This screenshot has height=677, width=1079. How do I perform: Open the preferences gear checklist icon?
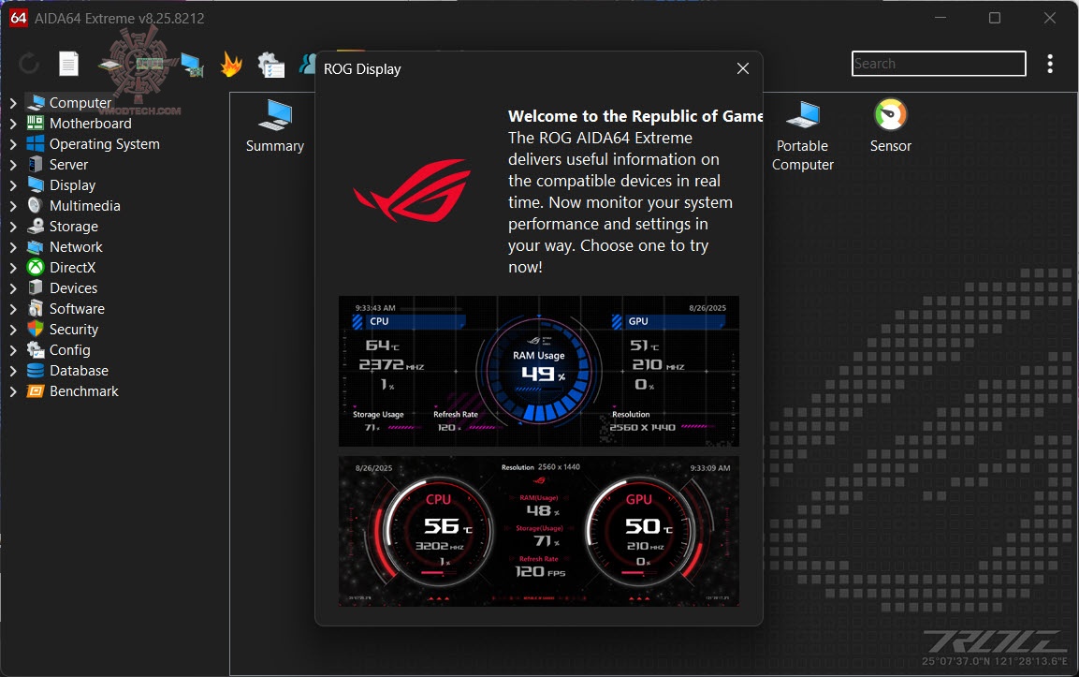tap(271, 65)
